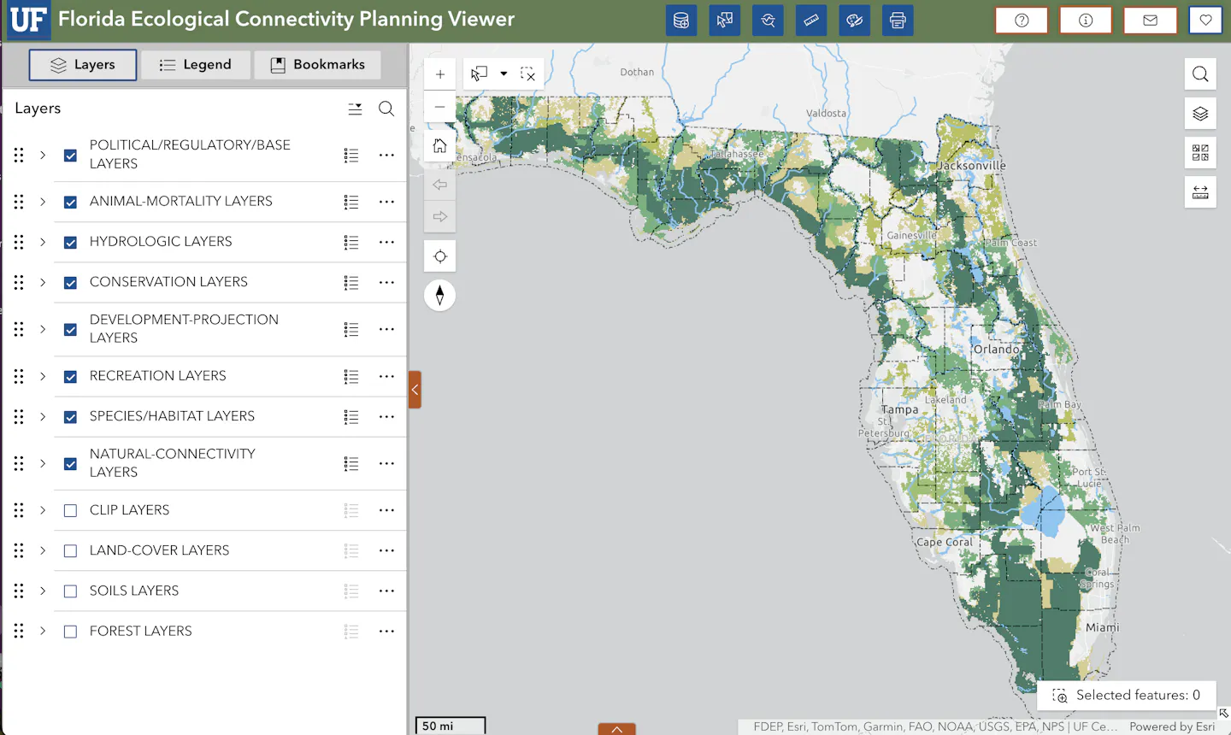Open the help question-mark button
This screenshot has width=1231, height=735.
point(1022,20)
